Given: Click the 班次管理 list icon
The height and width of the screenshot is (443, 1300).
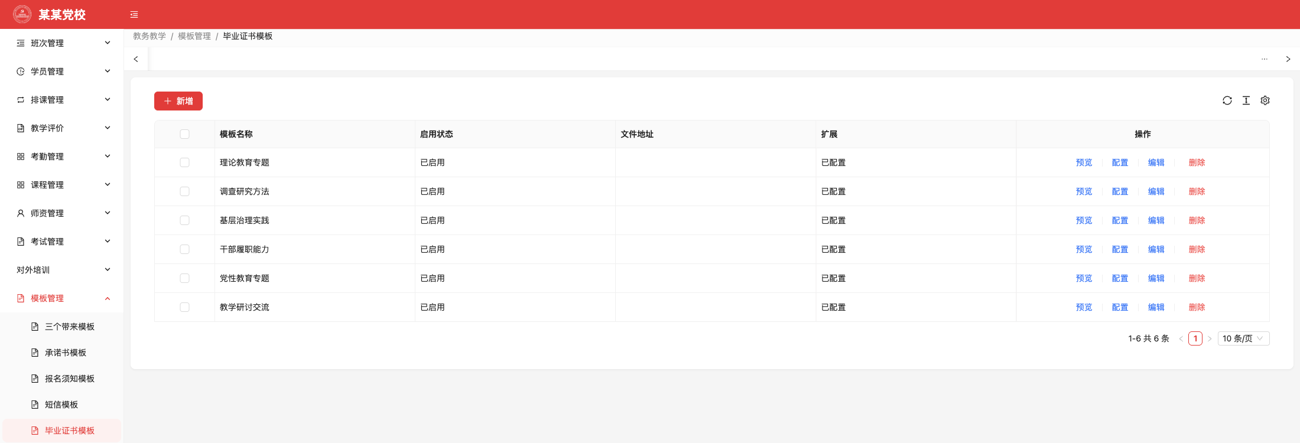Looking at the screenshot, I should click(21, 43).
